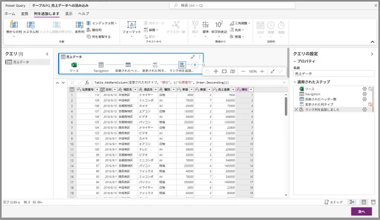The image size is (380, 220).
Task: Collapse the ribbon with the chevron
Action: pyautogui.click(x=372, y=42)
